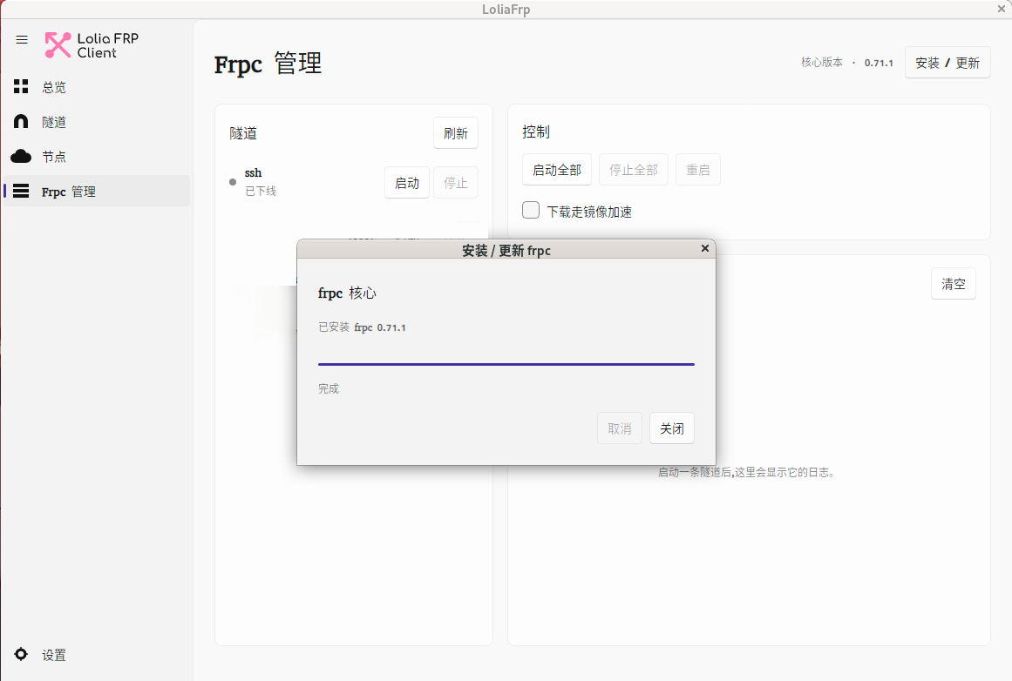Viewport: 1012px width, 681px height.
Task: Click the 启动一条隧道后 log hint text
Action: click(x=747, y=472)
